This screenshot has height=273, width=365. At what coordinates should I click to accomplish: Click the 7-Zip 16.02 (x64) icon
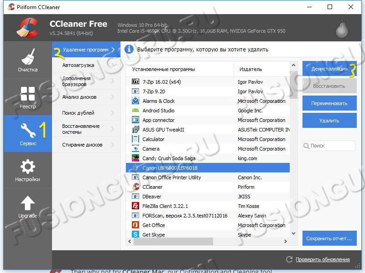136,81
